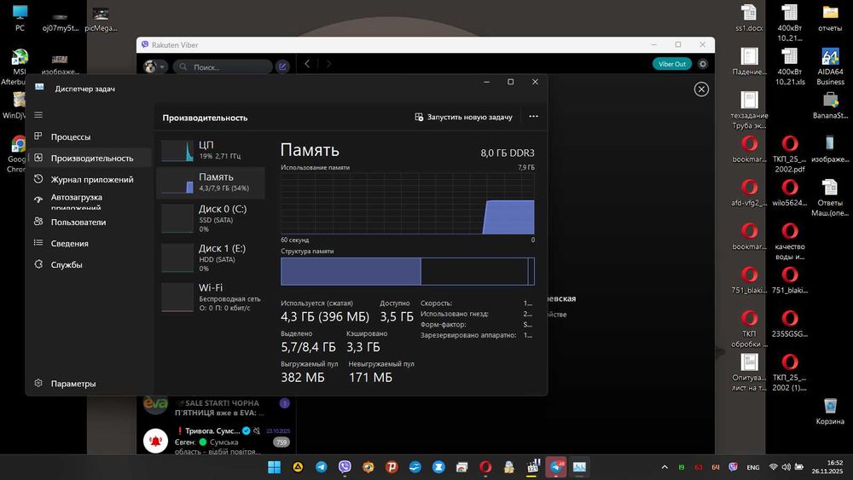Open Telegram from the taskbar

(x=322, y=467)
